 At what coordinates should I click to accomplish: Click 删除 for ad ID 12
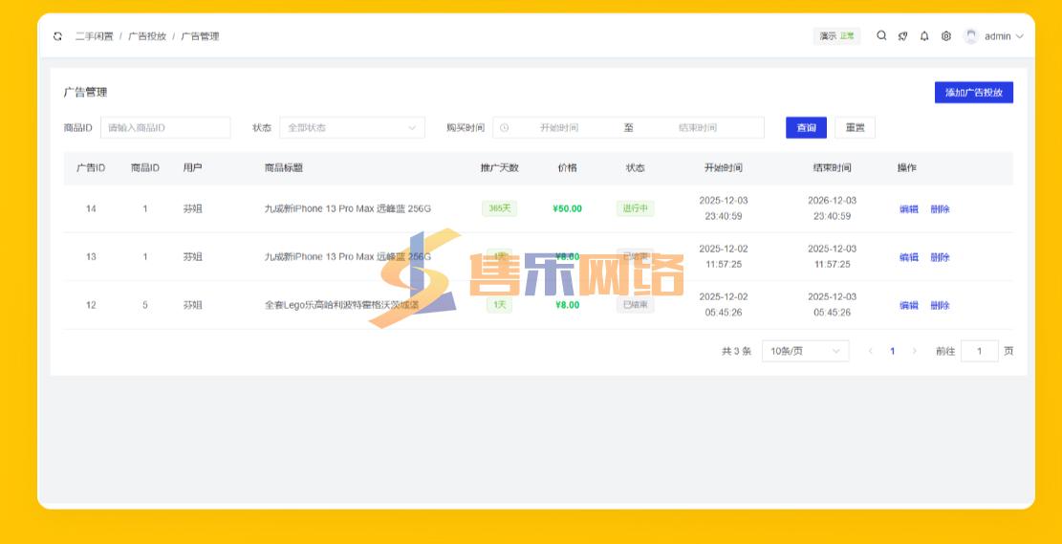click(x=940, y=306)
